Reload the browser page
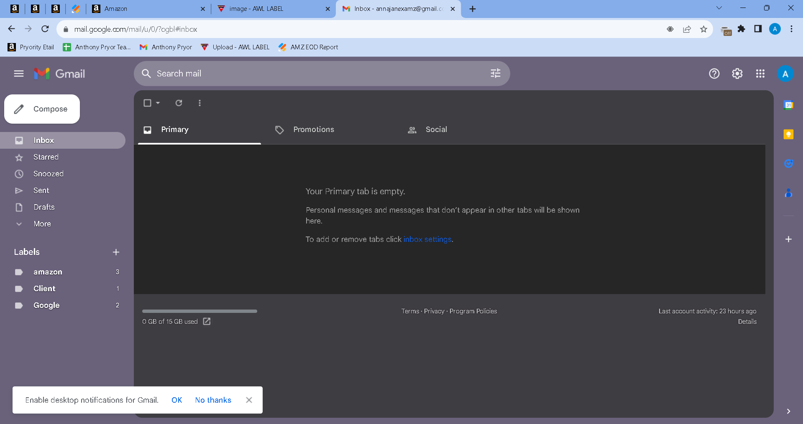 45,29
